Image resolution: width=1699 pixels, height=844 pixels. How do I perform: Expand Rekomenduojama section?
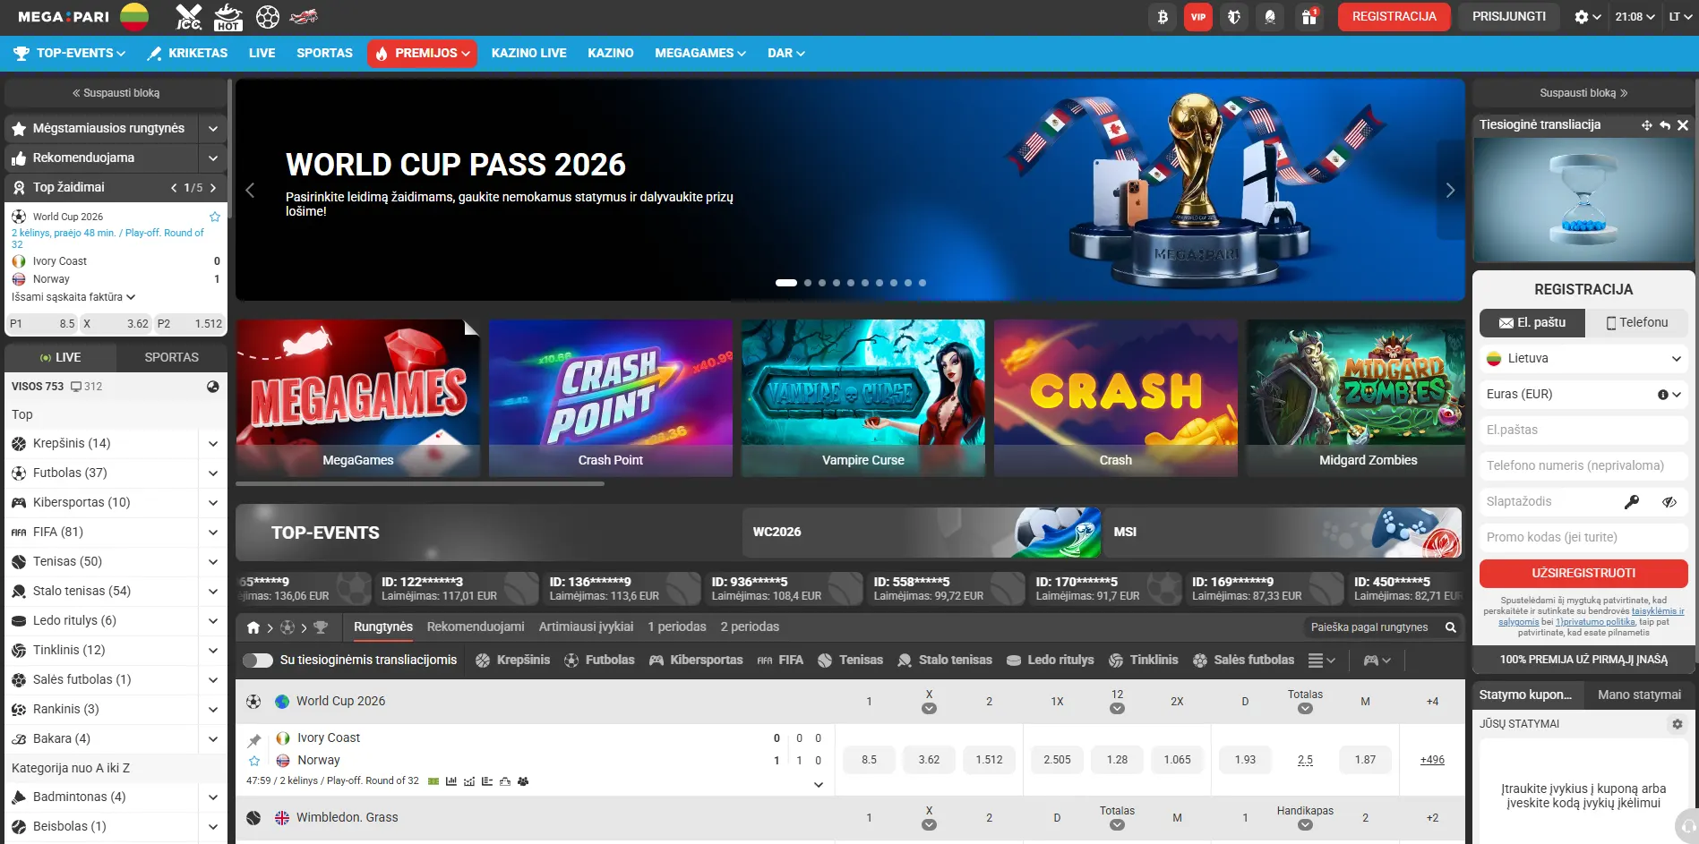[x=213, y=158]
